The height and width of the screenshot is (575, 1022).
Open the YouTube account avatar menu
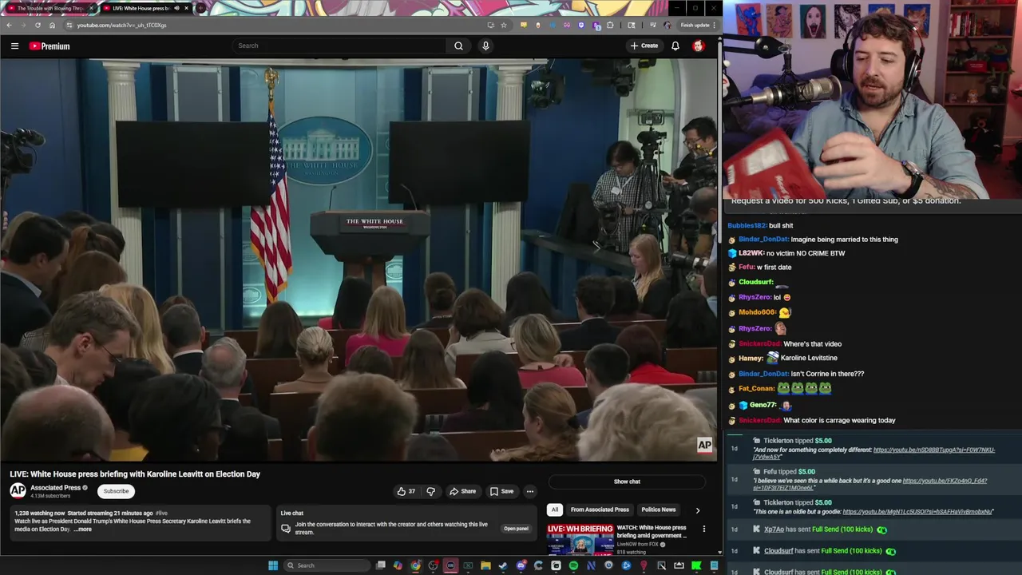699,46
